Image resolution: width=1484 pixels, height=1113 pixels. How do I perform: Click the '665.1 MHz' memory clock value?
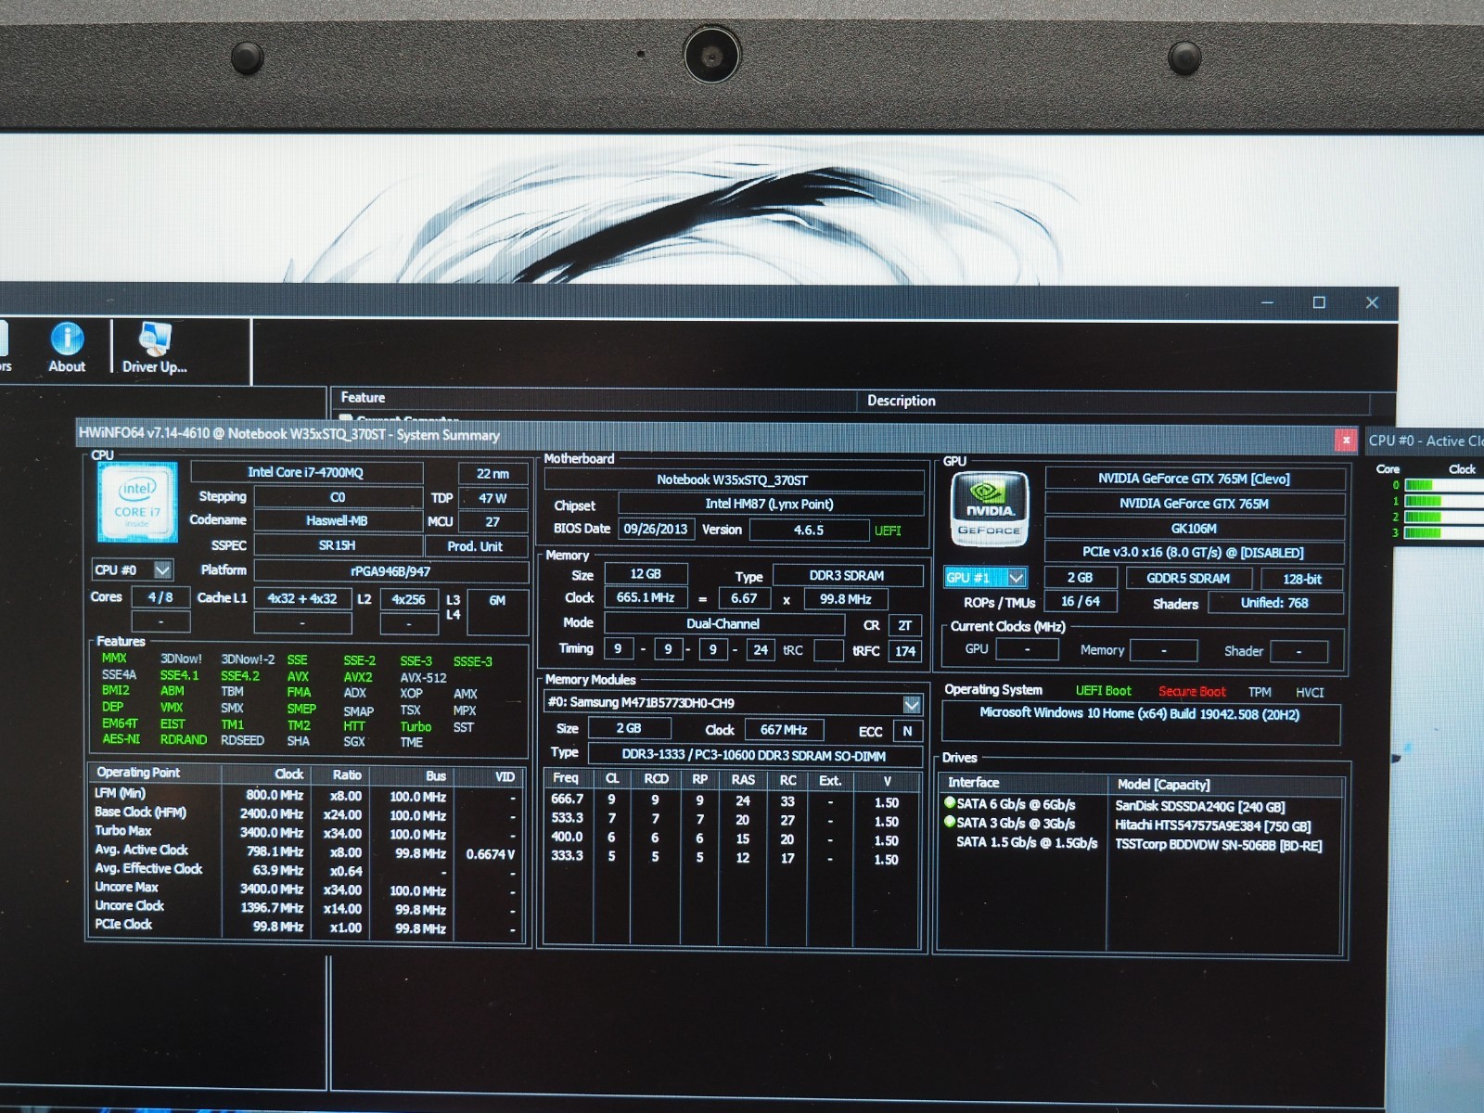point(646,597)
